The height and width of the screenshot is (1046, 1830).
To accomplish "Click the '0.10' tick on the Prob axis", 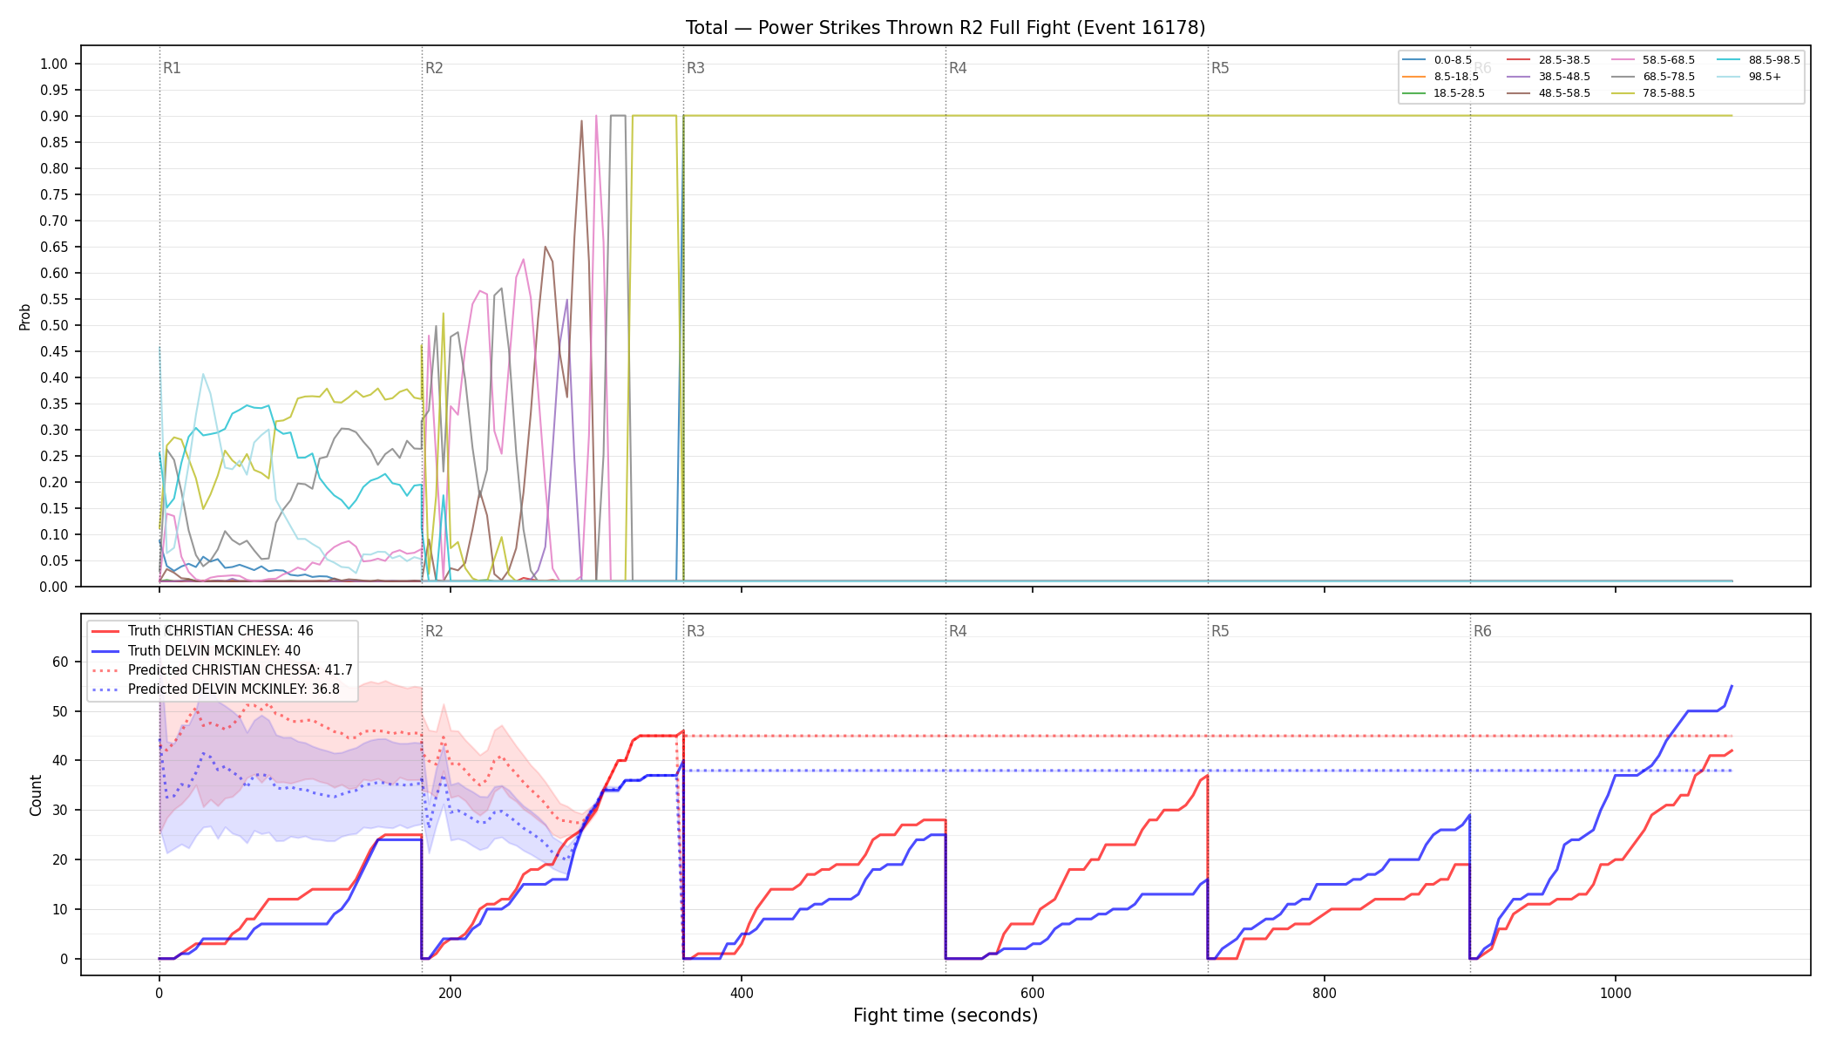I will pos(54,534).
